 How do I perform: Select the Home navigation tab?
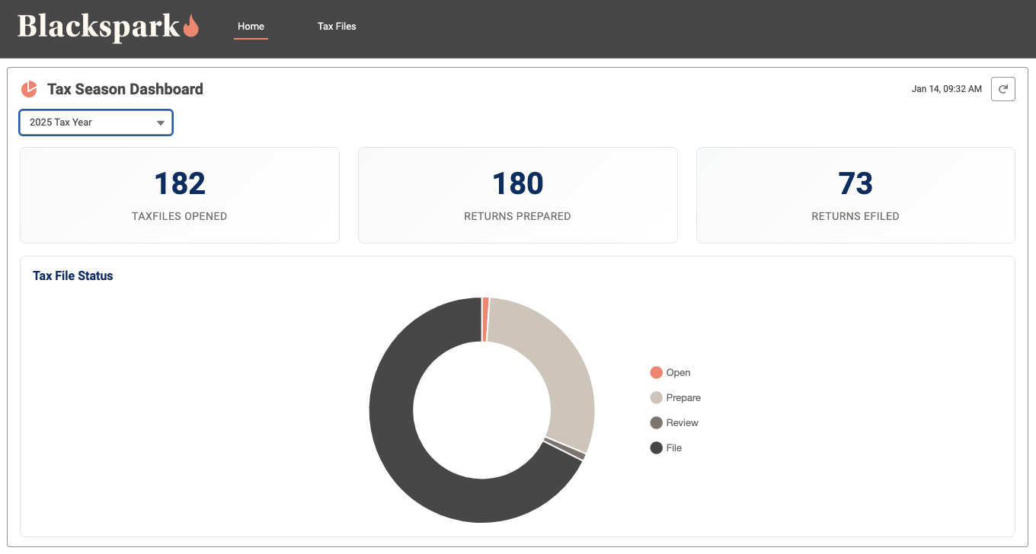251,26
